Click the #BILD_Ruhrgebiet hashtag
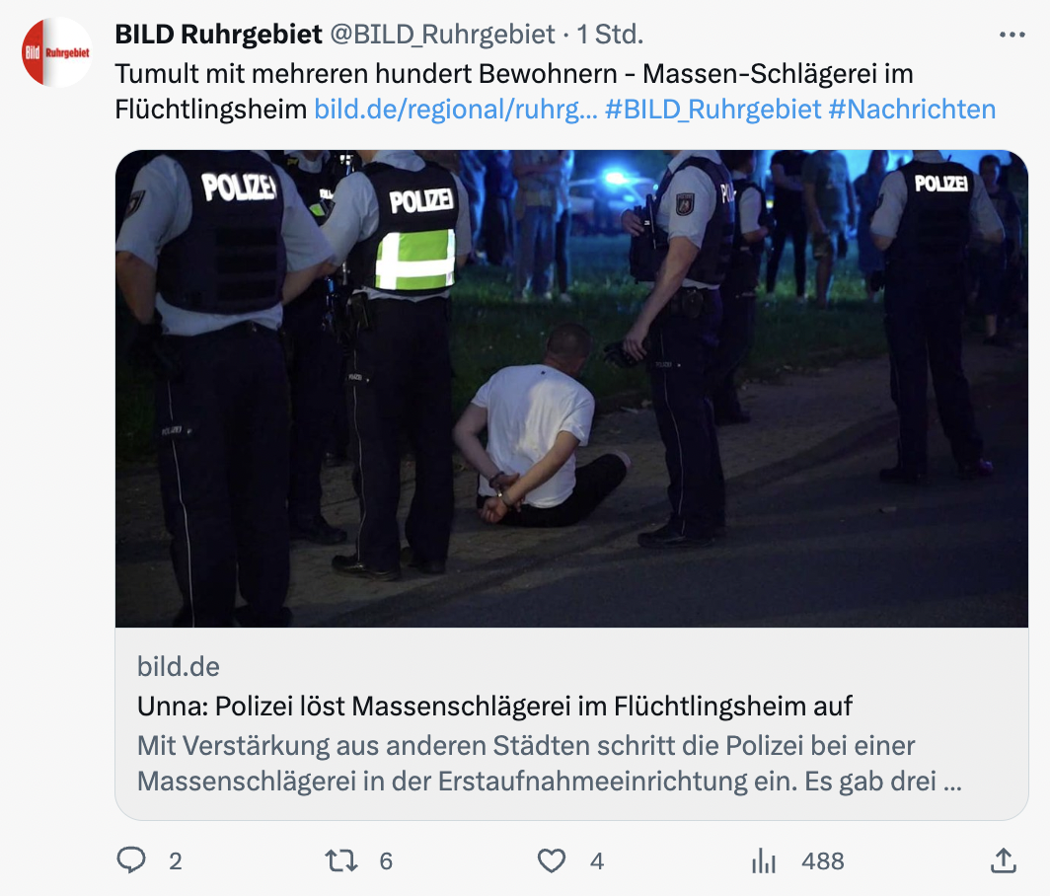Screen dimensions: 1050x896 pyautogui.click(x=713, y=110)
